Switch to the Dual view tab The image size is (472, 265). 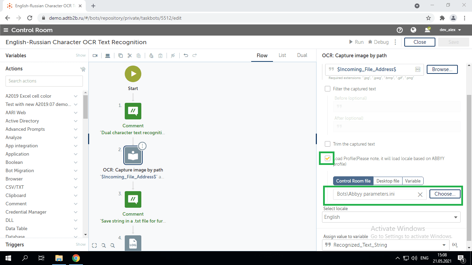302,55
